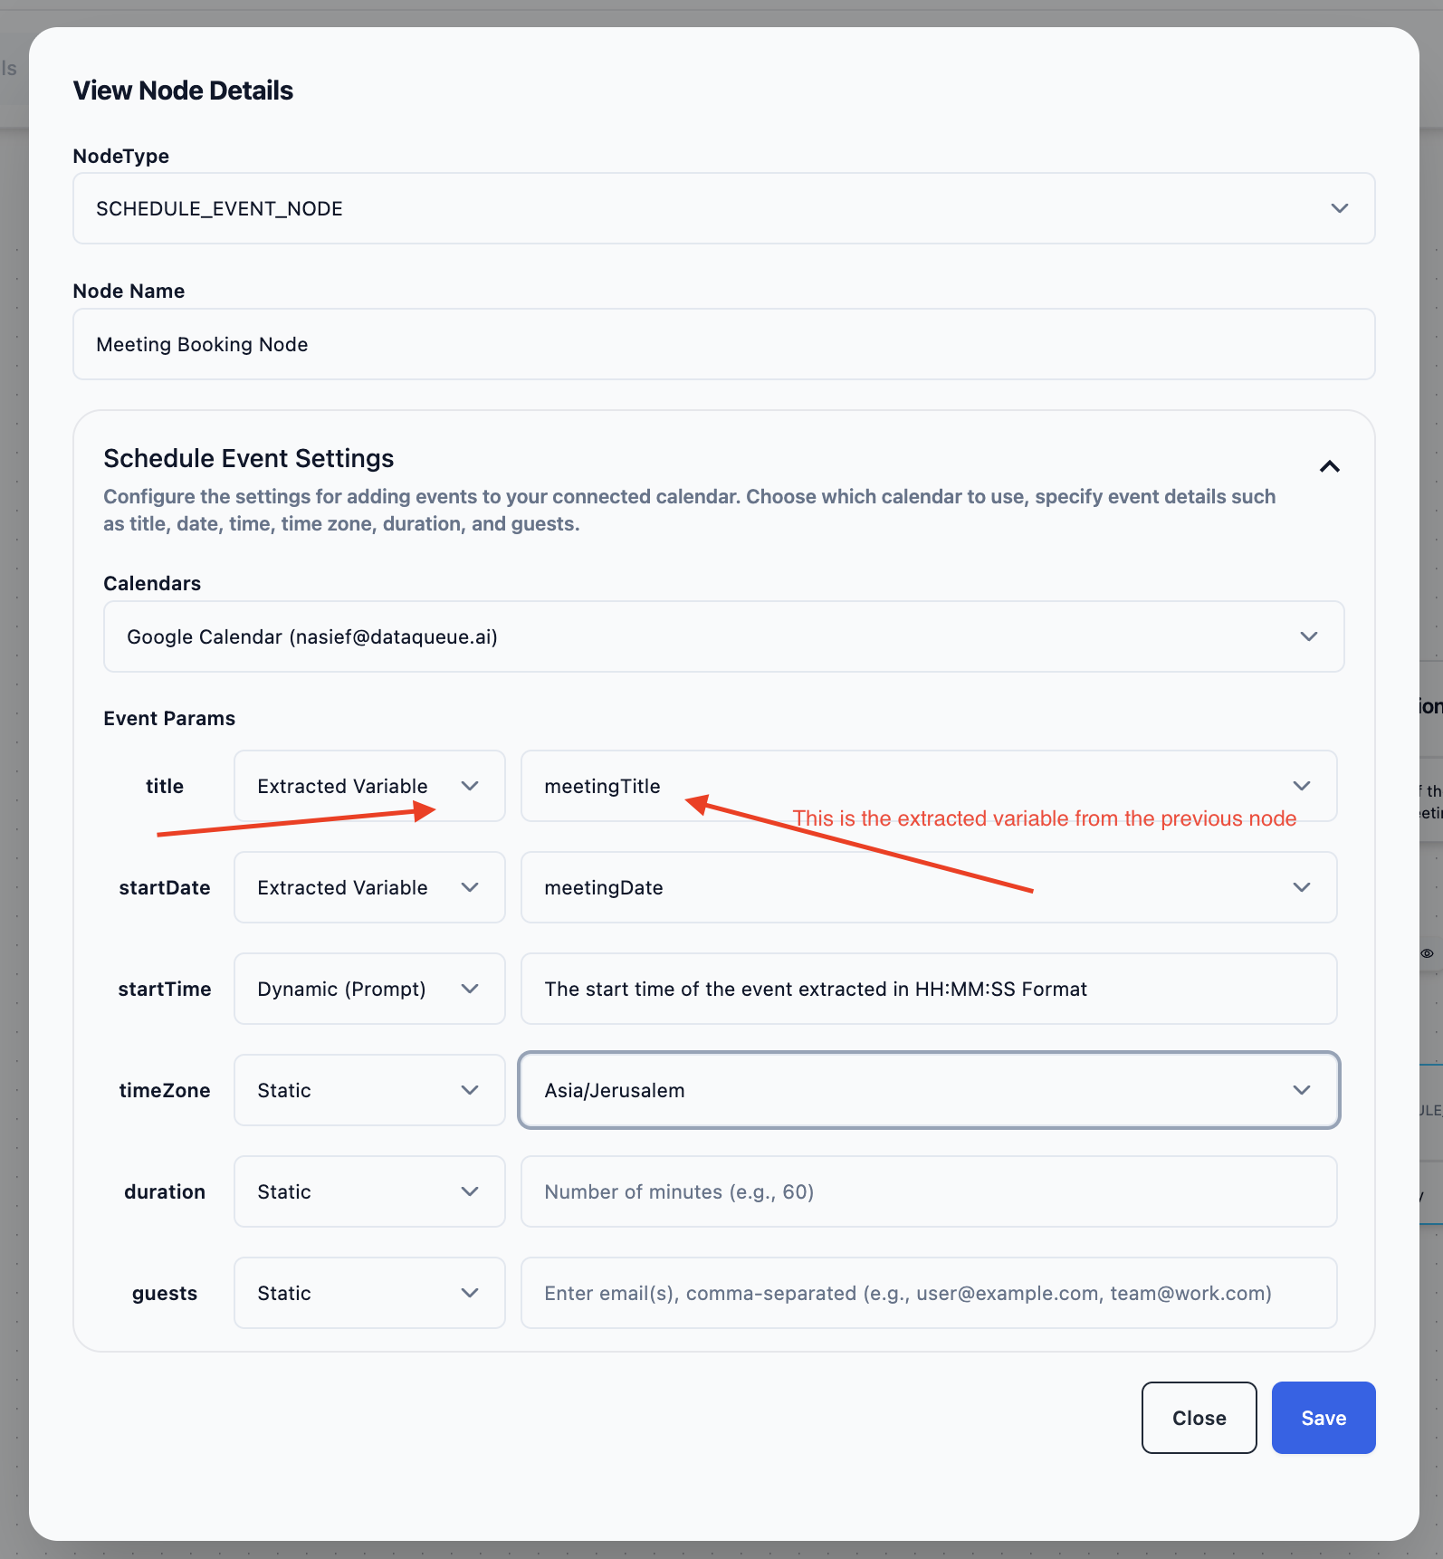Change title source type from Extracted Variable

tap(368, 786)
